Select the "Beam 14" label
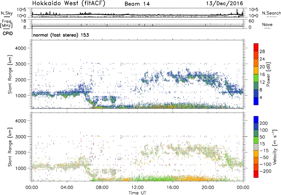 pos(137,4)
